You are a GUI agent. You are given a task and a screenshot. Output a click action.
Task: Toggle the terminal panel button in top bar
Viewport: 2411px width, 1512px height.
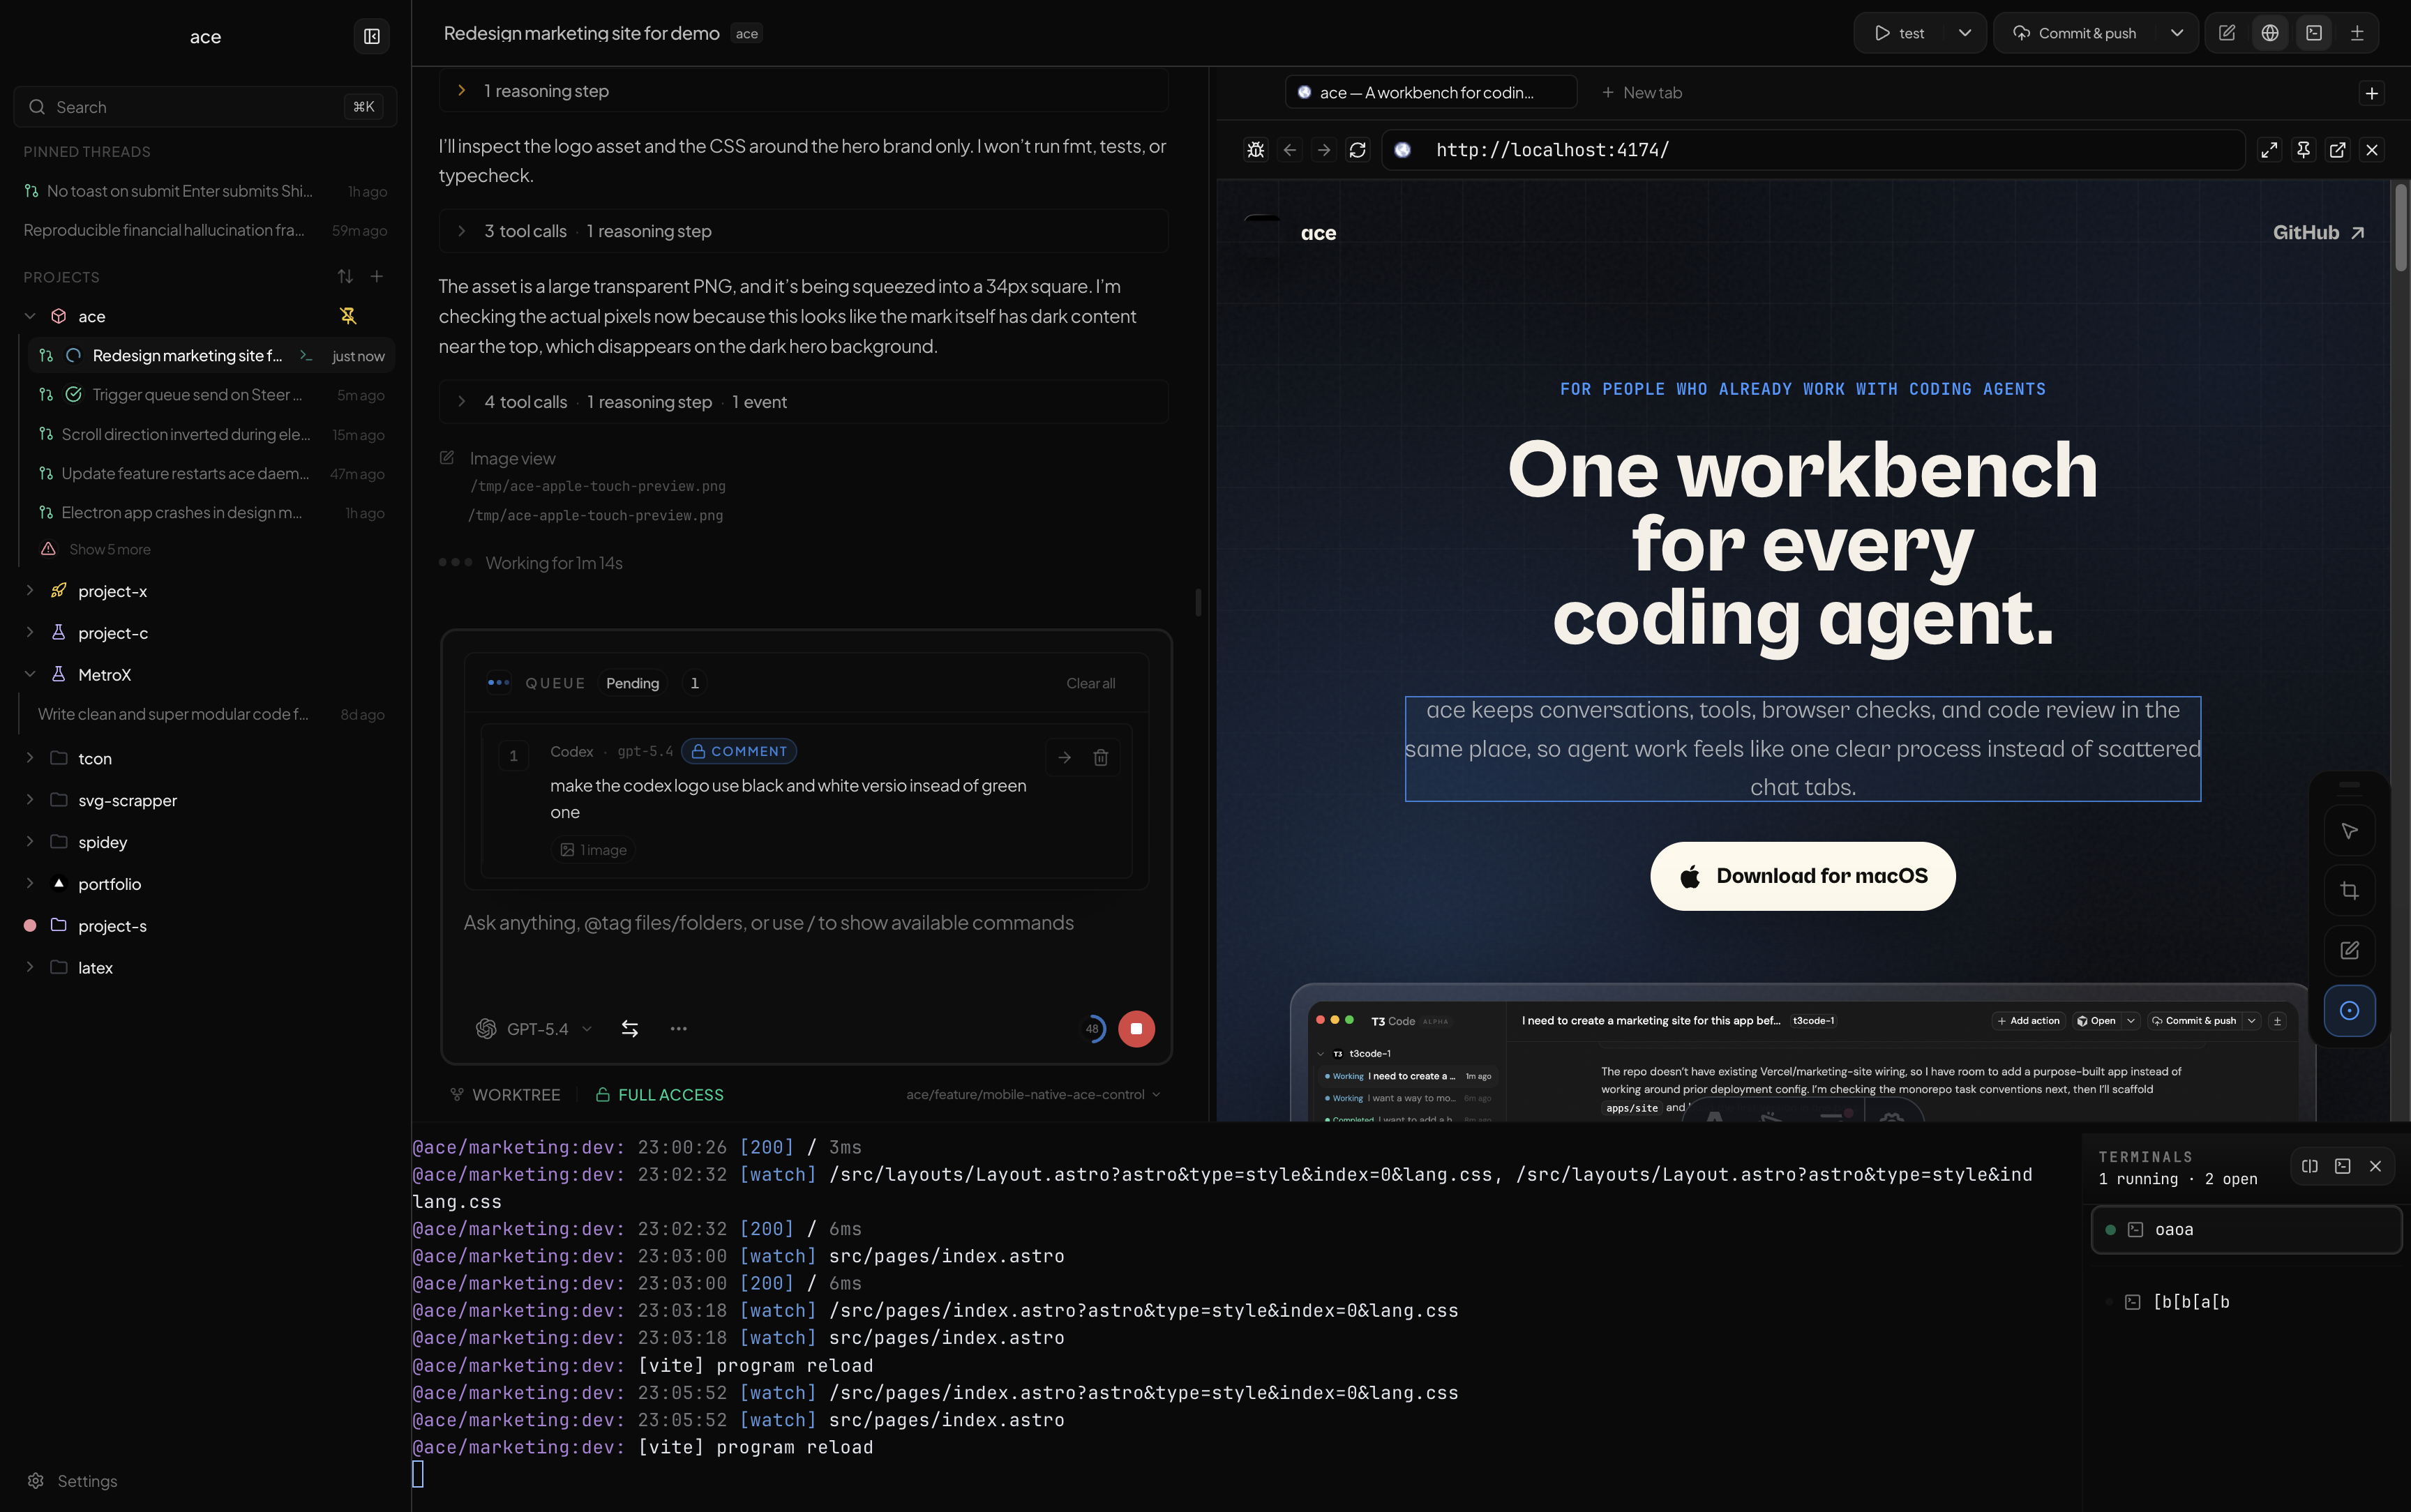tap(2314, 33)
